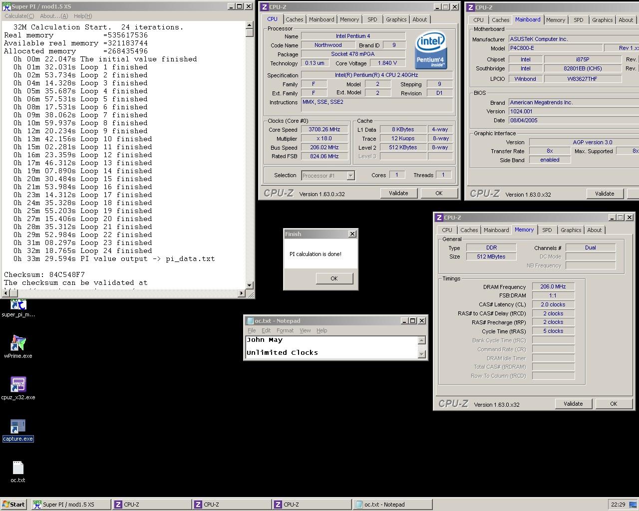639x511 pixels.
Task: Click Validate in the CPU-Z Memory window
Action: (x=573, y=404)
